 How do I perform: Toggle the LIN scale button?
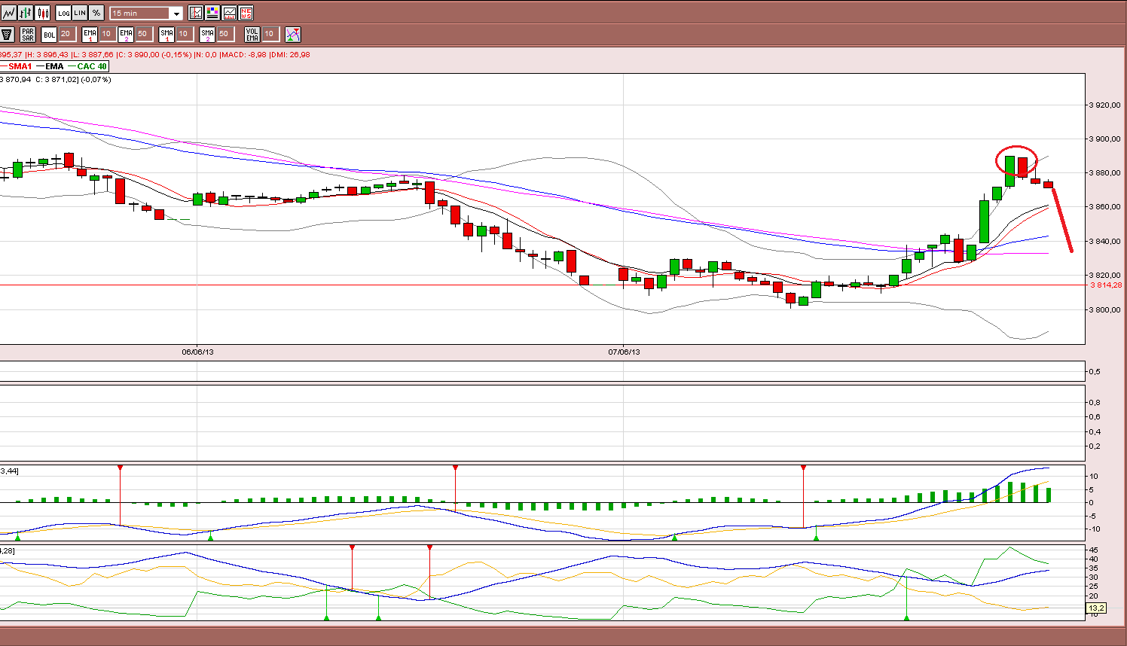80,13
